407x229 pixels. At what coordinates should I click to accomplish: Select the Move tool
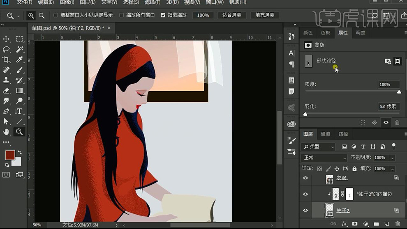pos(6,39)
